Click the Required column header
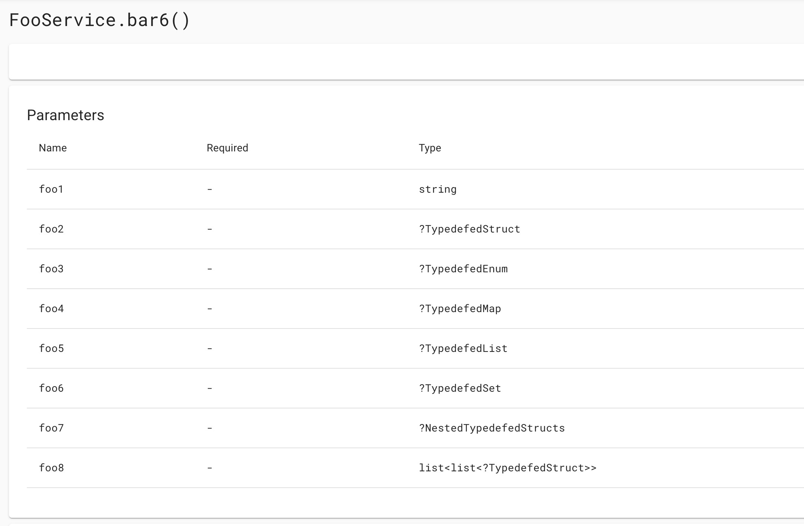The width and height of the screenshot is (804, 526). click(x=227, y=148)
